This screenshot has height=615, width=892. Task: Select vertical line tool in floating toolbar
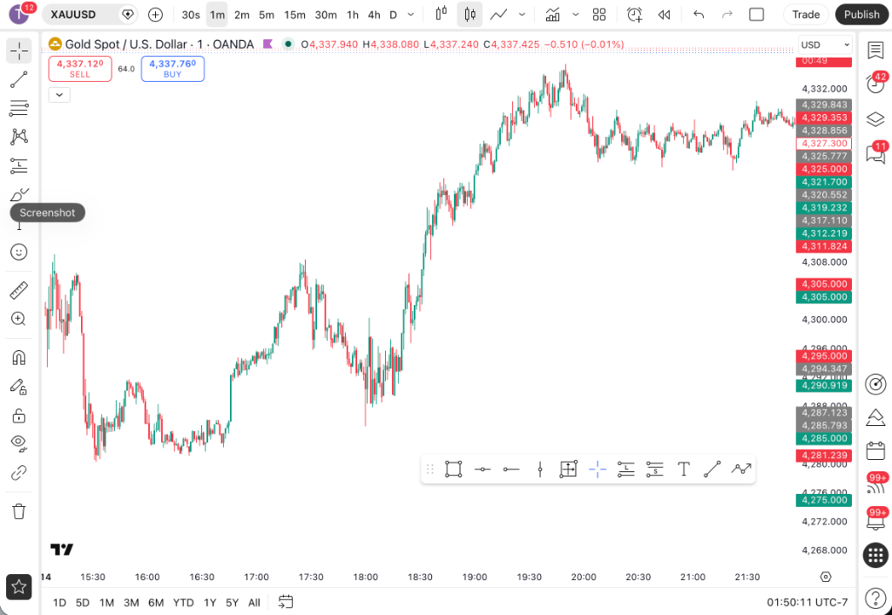click(x=540, y=470)
